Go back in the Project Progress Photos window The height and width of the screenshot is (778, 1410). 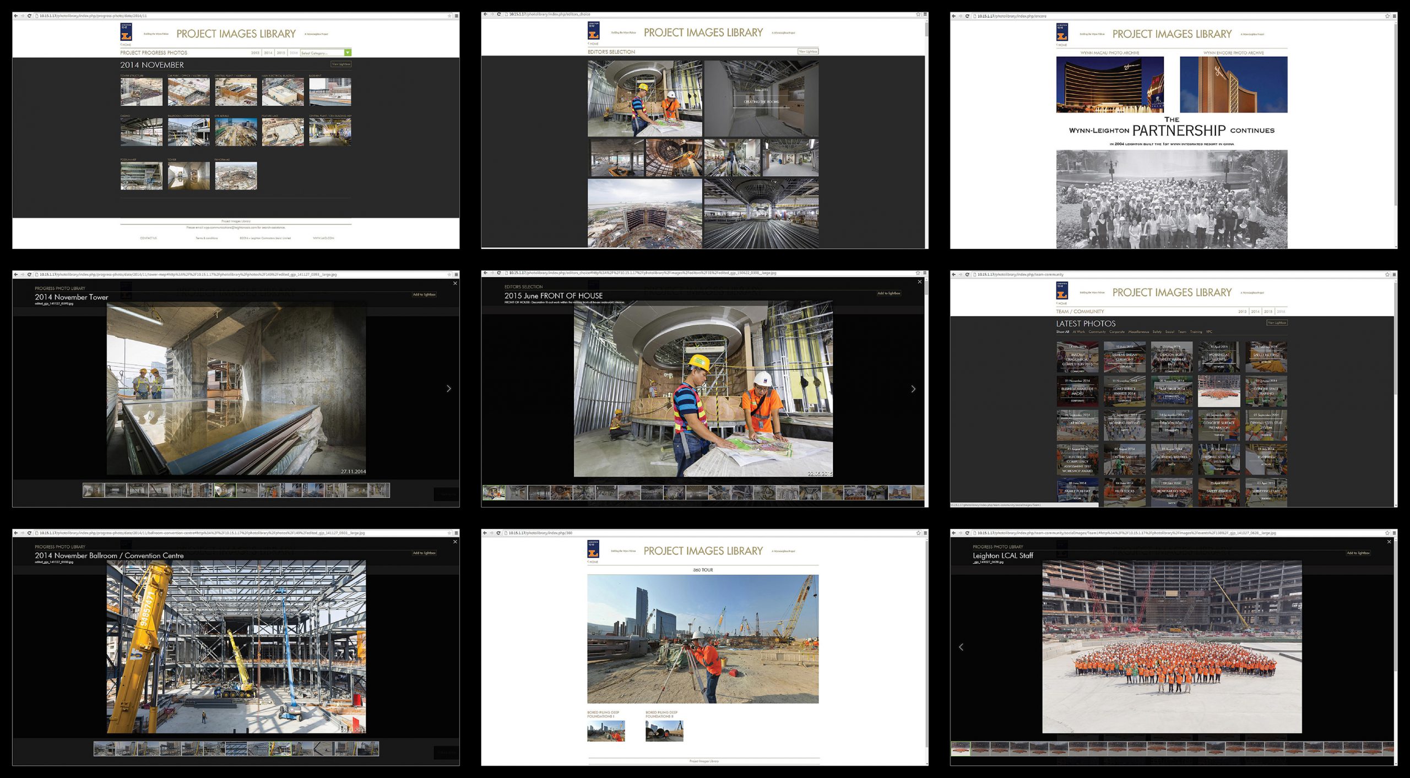[16, 16]
